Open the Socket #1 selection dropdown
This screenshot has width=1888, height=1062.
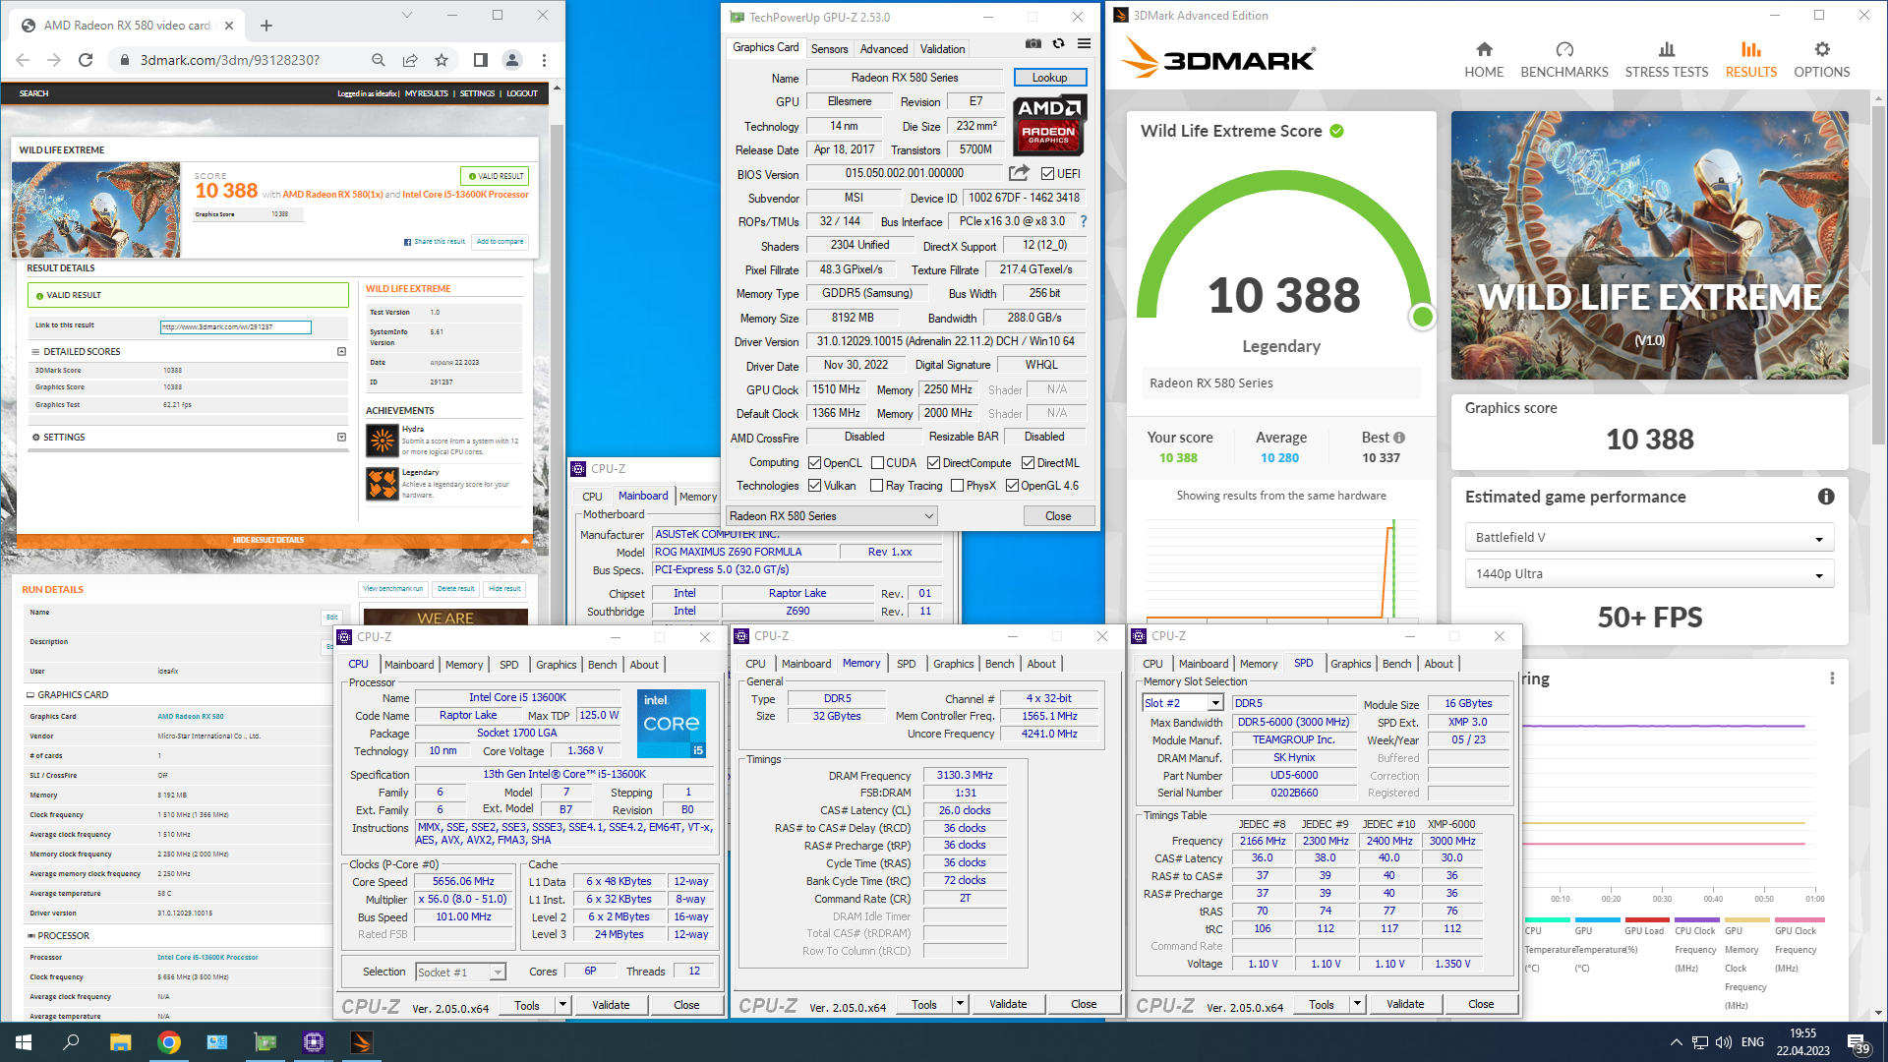[x=460, y=972]
